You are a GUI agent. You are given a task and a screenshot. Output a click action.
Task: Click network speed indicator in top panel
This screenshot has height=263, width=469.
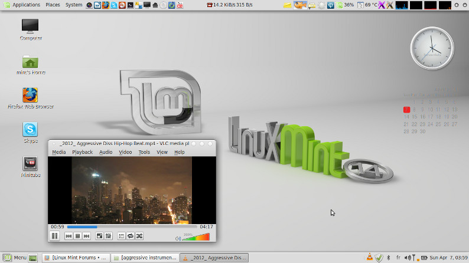tap(230, 5)
